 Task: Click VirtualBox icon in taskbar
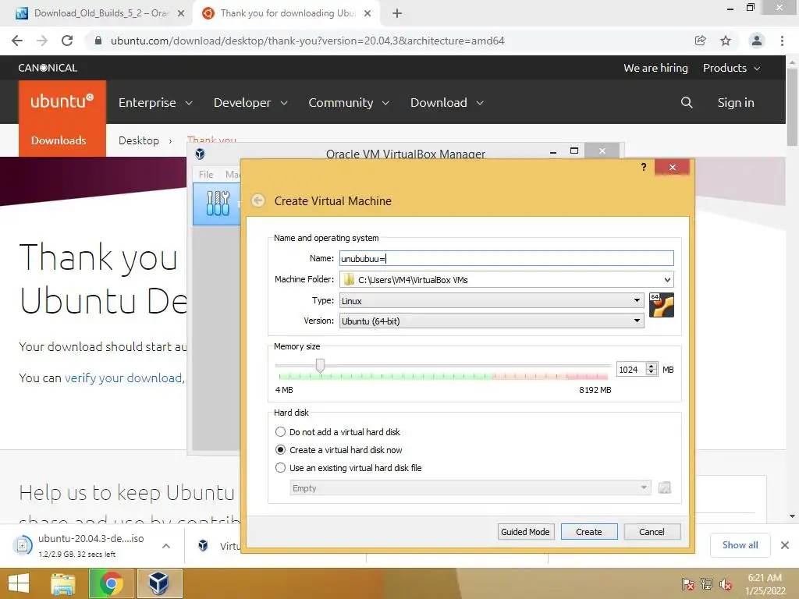click(159, 583)
